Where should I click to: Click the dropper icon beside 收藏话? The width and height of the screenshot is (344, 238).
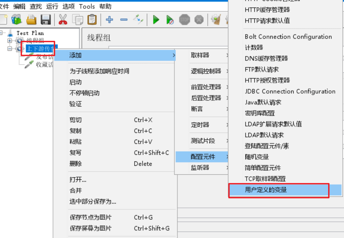pos(29,64)
